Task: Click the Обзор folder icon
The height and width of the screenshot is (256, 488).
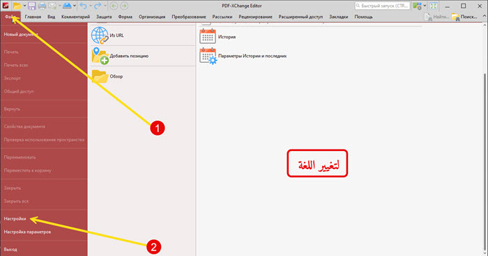Action: [x=100, y=77]
